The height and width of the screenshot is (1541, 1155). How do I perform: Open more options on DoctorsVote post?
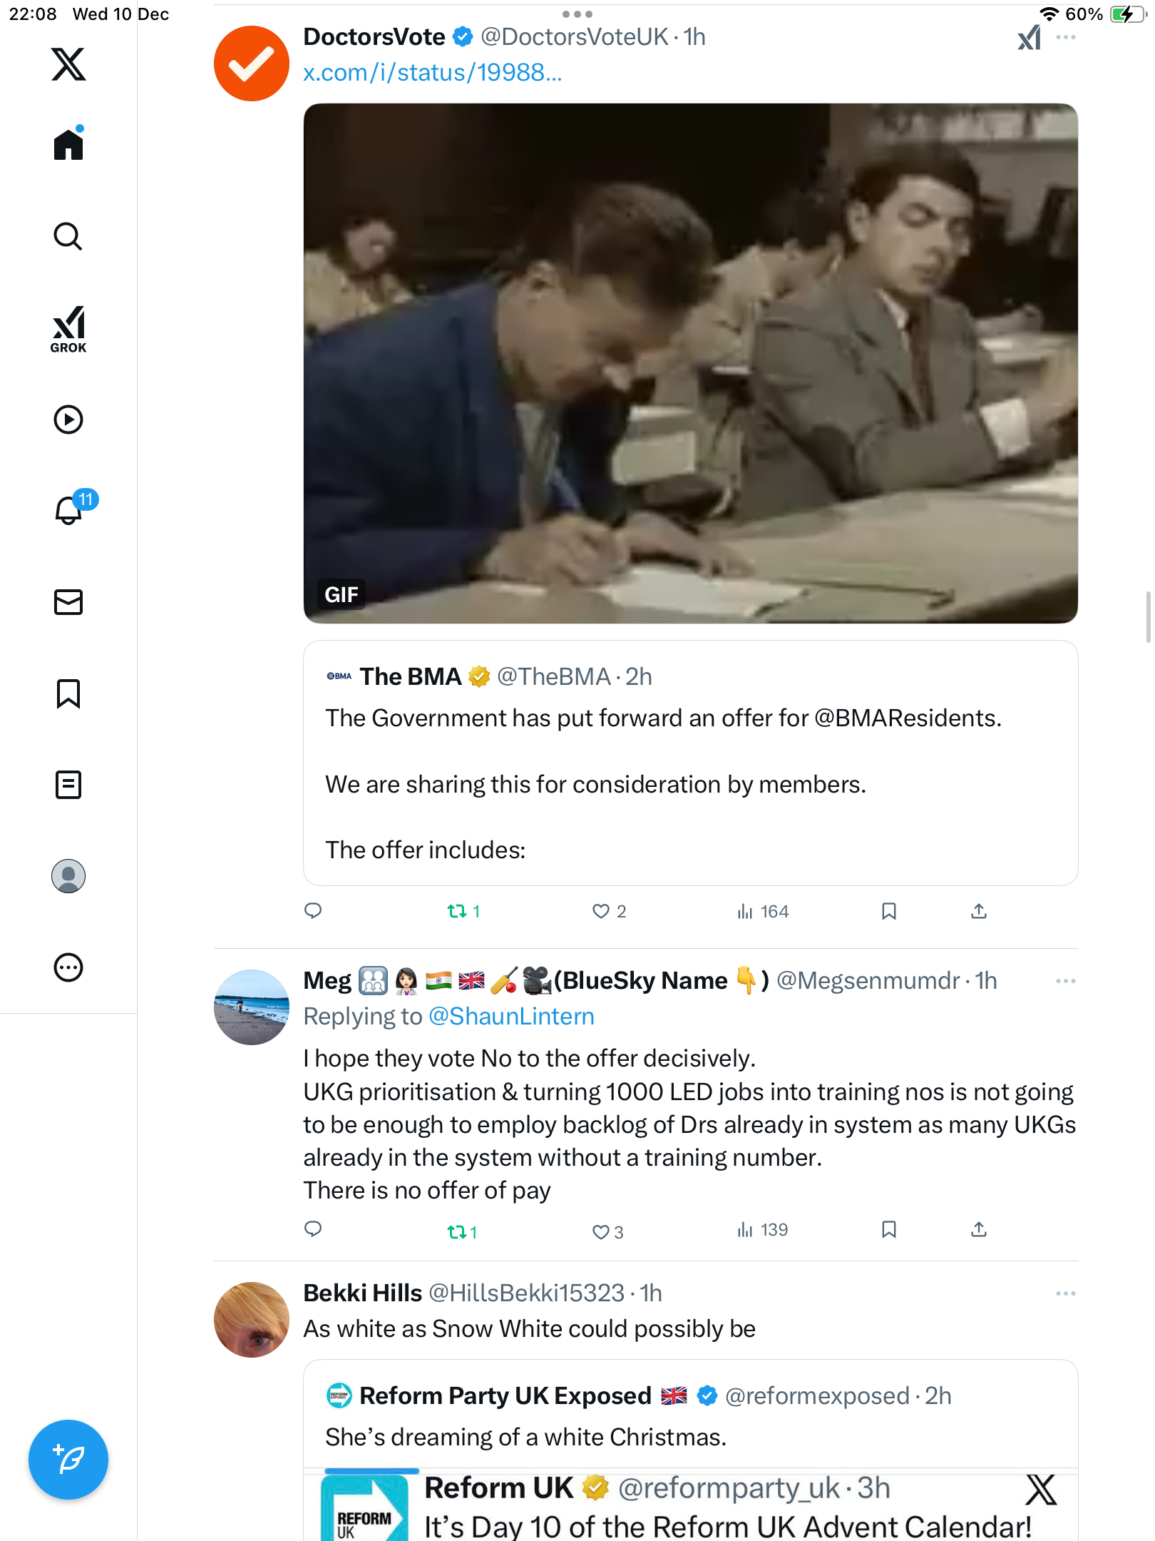pos(1065,37)
